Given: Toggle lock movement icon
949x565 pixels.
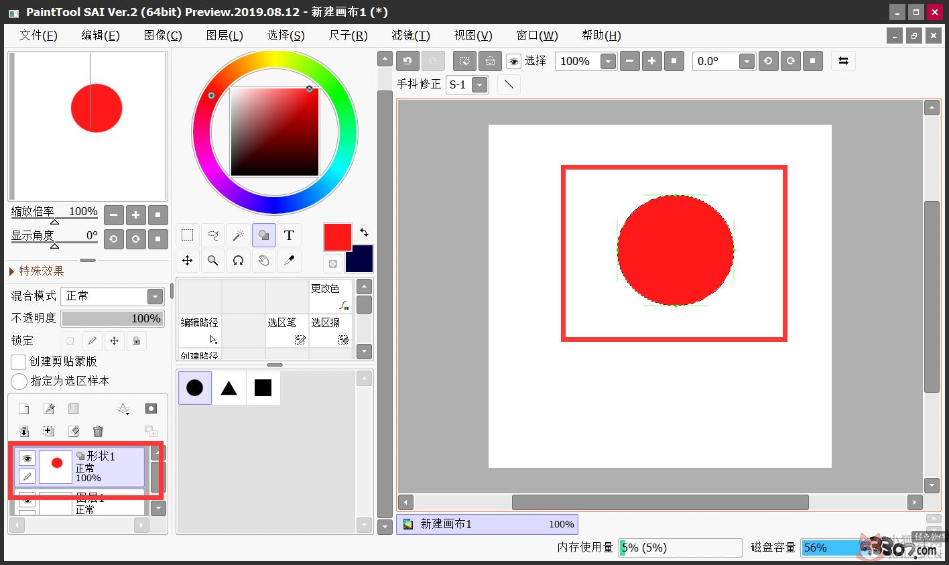Looking at the screenshot, I should tap(115, 340).
